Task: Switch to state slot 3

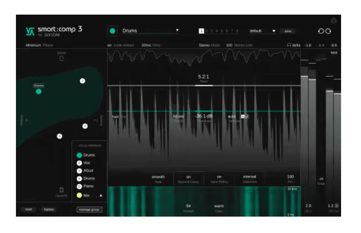Action: [212, 31]
